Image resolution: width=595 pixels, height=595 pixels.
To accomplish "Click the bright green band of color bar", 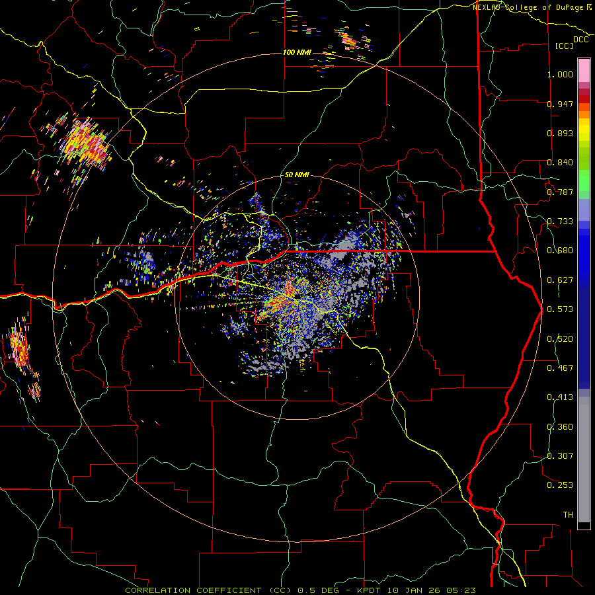I will pos(584,180).
